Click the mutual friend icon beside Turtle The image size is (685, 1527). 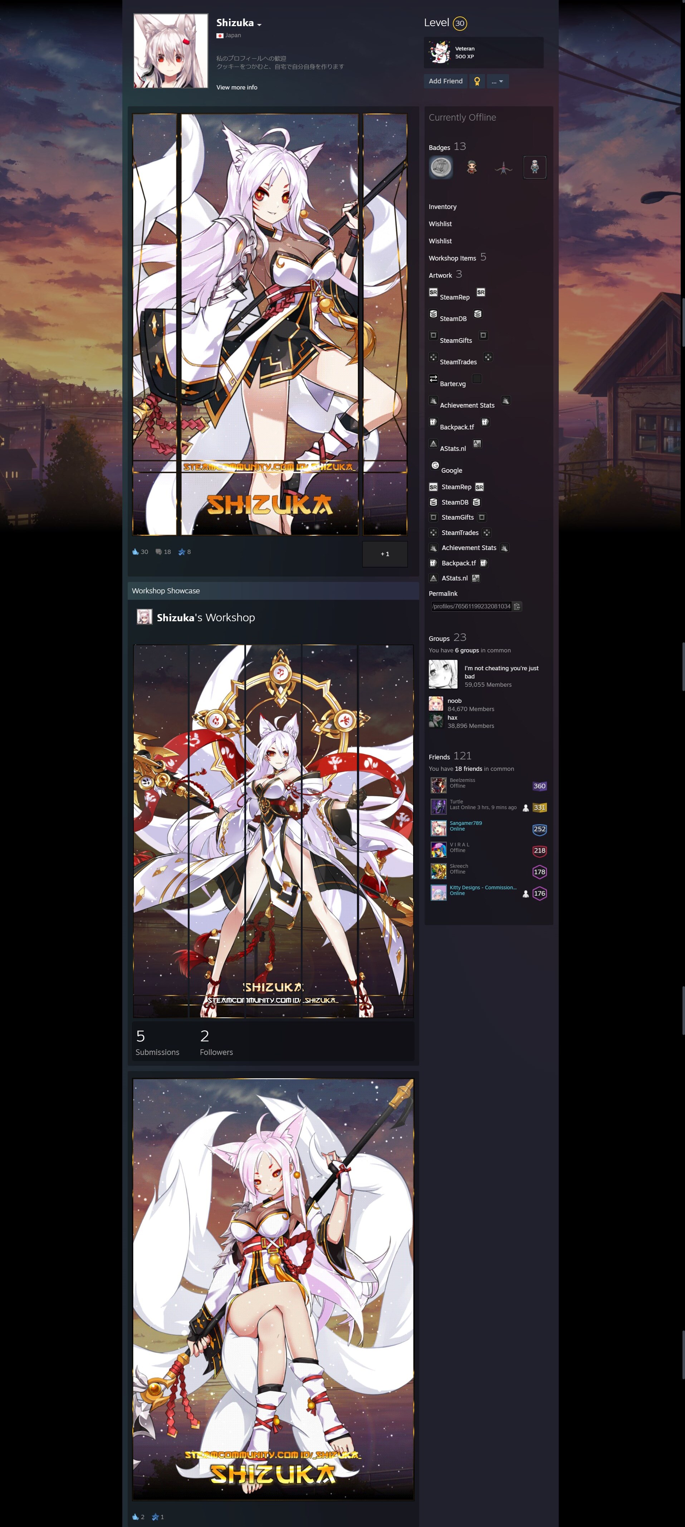(x=525, y=808)
